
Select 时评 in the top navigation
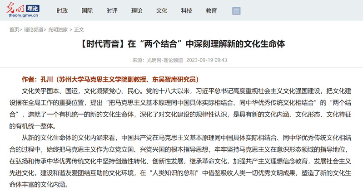click(112, 10)
